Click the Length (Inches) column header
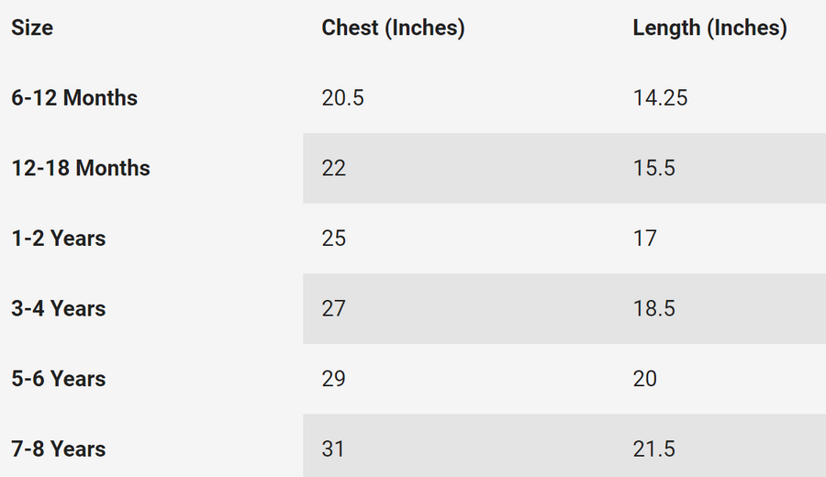 pyautogui.click(x=709, y=28)
